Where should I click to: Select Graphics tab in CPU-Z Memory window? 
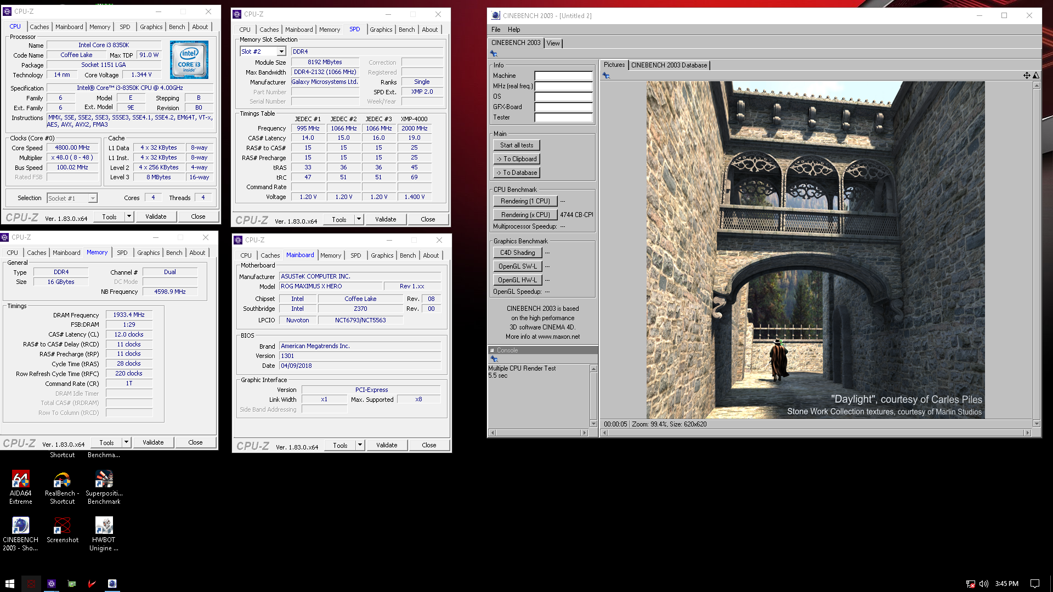coord(149,253)
